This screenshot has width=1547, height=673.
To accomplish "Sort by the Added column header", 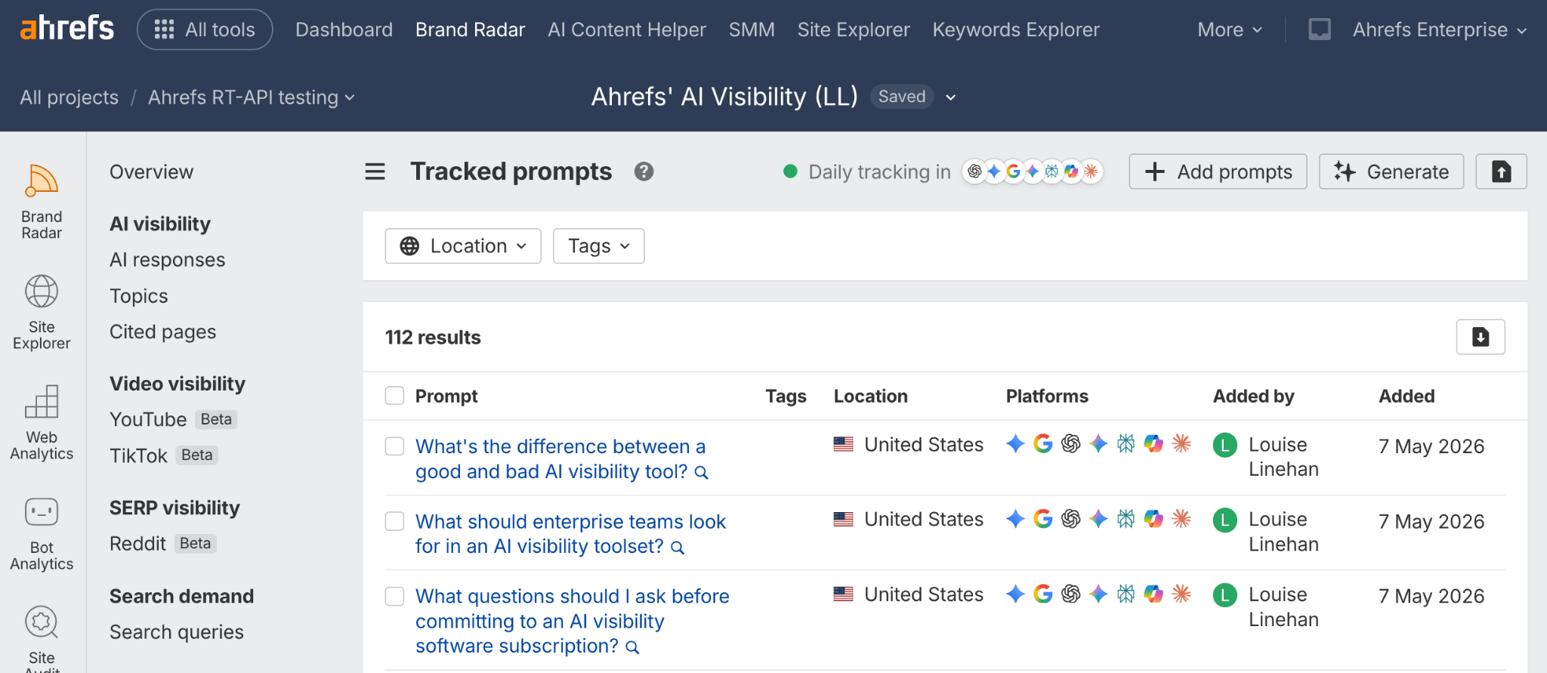I will click(x=1407, y=396).
